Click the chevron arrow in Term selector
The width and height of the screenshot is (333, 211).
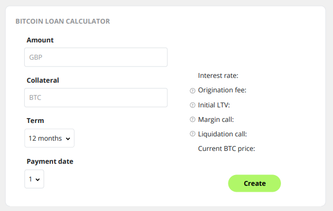coord(68,139)
